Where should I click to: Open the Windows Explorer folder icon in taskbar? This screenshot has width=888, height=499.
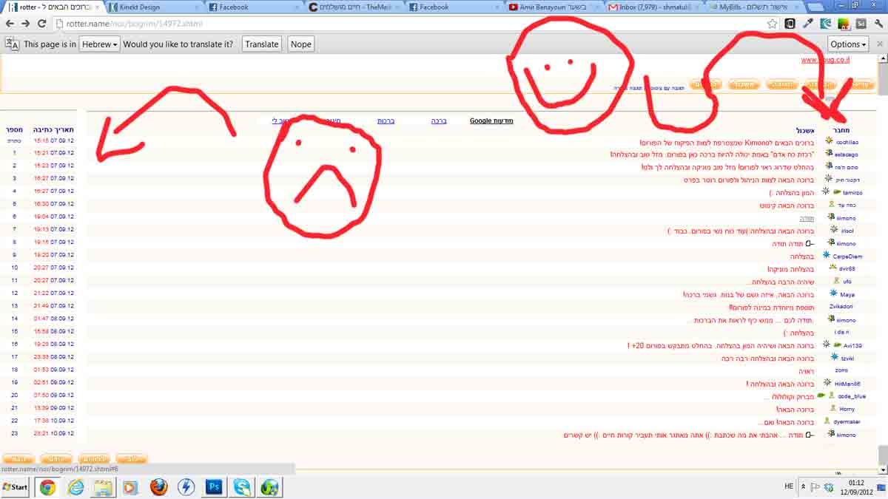pos(103,487)
